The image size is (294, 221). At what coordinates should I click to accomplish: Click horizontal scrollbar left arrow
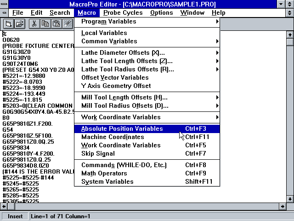coord(4,207)
